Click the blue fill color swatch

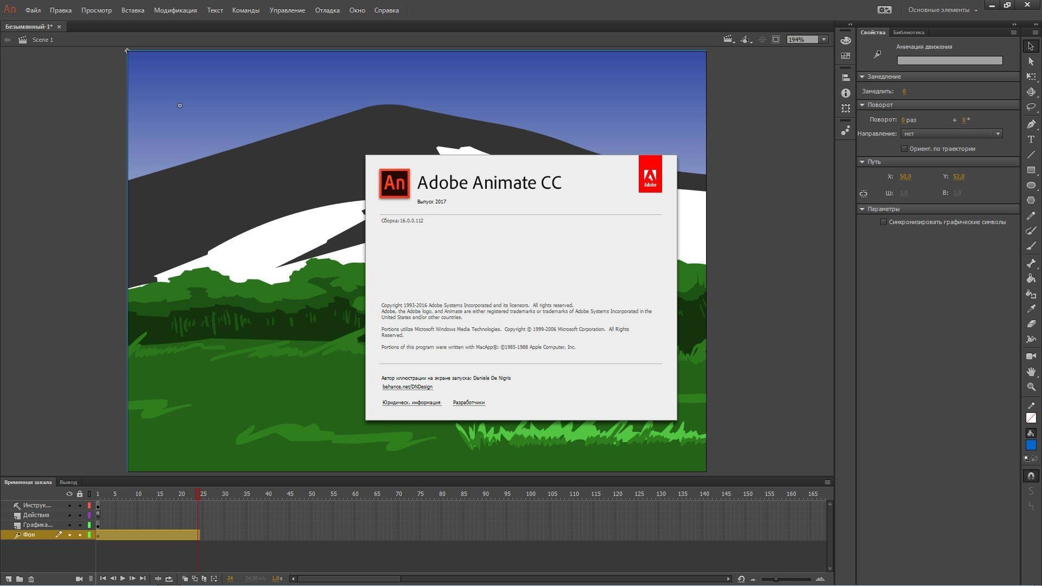(1031, 445)
